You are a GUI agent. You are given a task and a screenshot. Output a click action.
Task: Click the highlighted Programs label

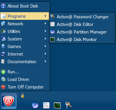(17, 16)
